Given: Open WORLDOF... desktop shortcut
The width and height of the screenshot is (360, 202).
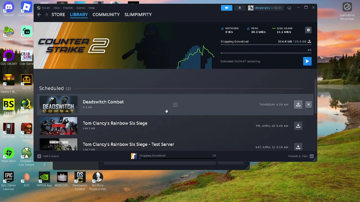Looking at the screenshot, I should (x=62, y=179).
